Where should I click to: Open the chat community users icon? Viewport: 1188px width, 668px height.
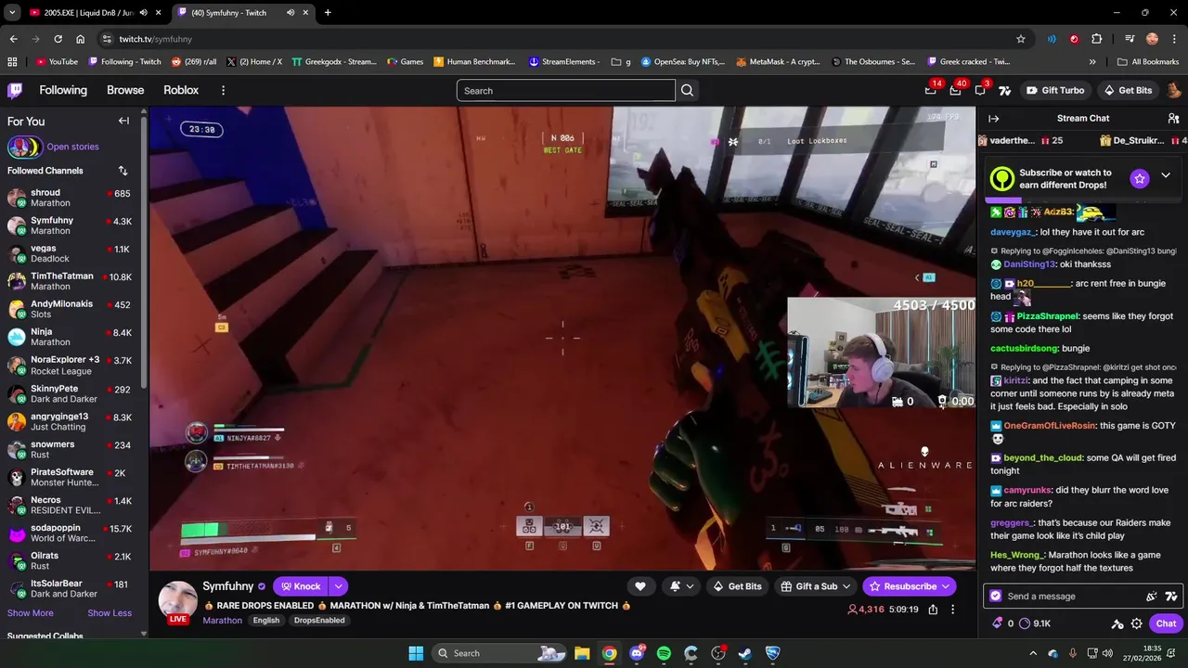pyautogui.click(x=1173, y=119)
